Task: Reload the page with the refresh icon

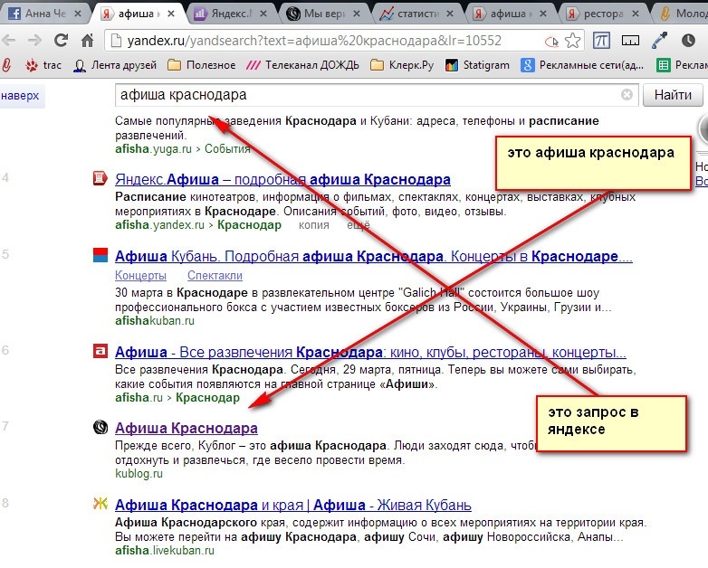Action: click(61, 41)
